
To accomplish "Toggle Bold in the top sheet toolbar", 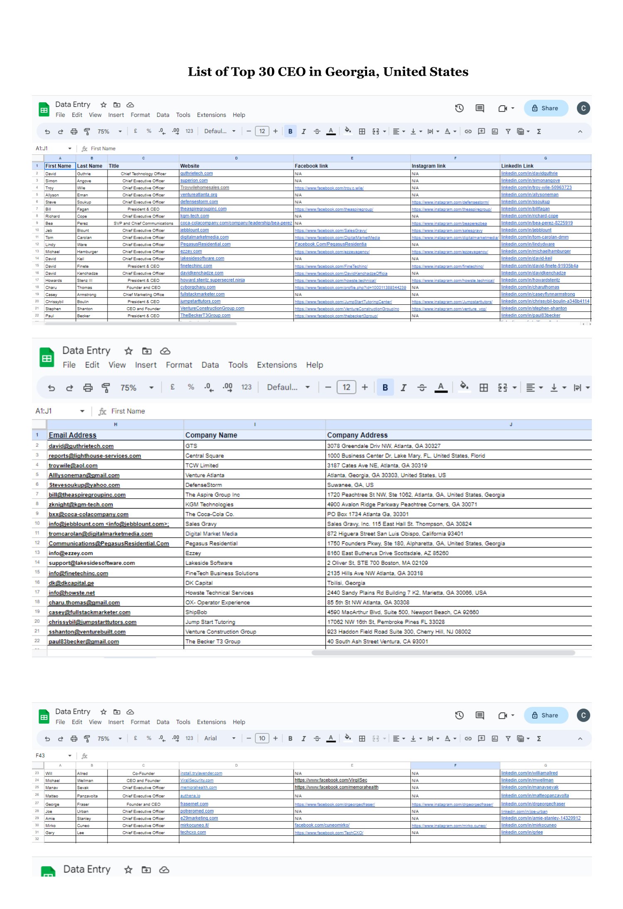I will coord(290,131).
